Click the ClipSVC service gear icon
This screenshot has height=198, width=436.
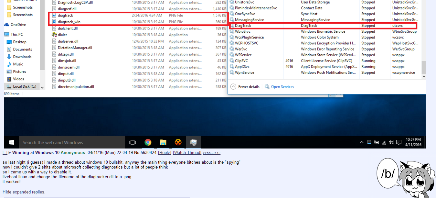(232, 61)
